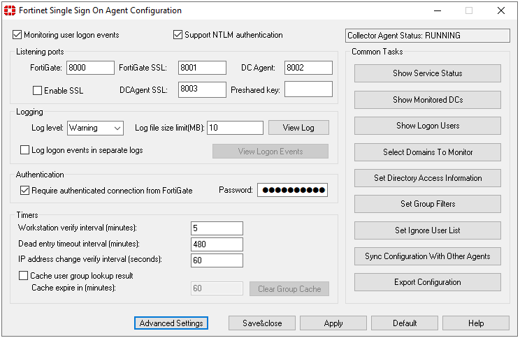Open Advanced Settings
Image resolution: width=520 pixels, height=338 pixels.
(171, 323)
